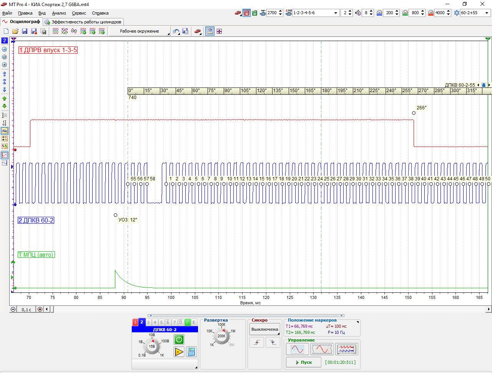Click the grayed save selection icon
This screenshot has width=492, height=373.
[43, 31]
